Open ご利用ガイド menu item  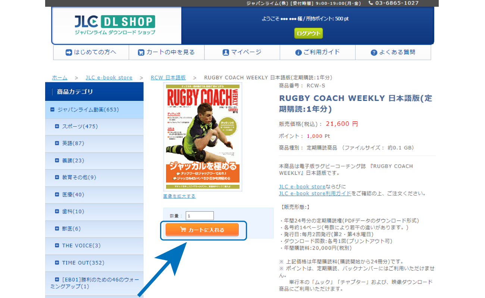point(317,52)
